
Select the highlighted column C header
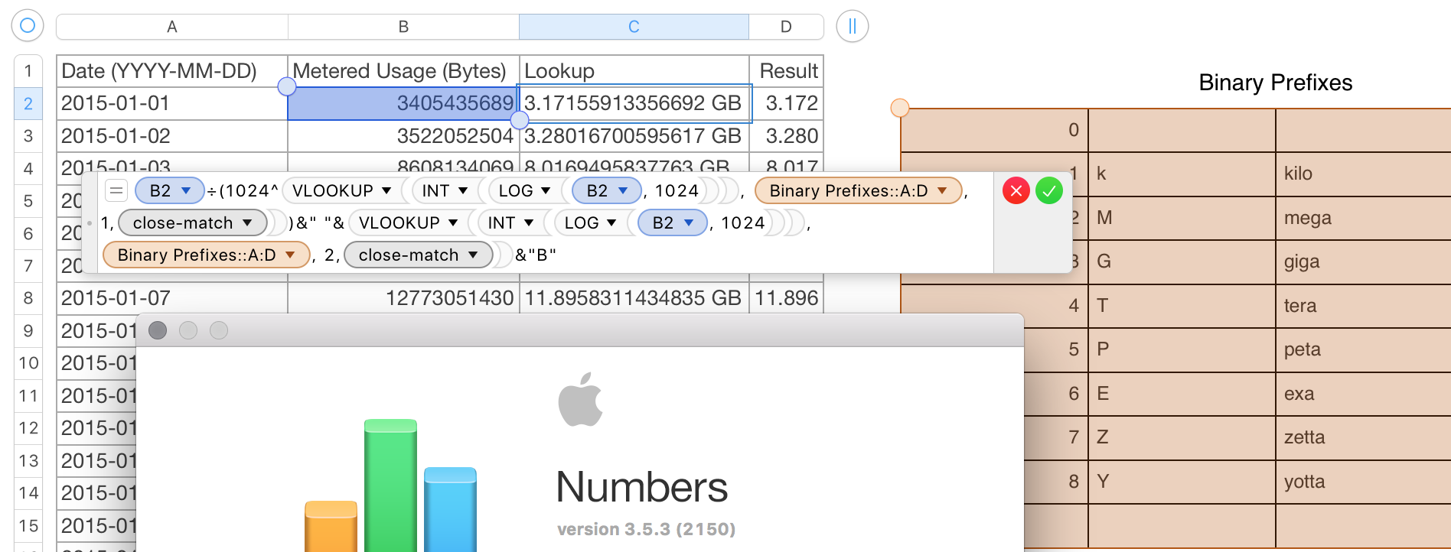[x=634, y=27]
